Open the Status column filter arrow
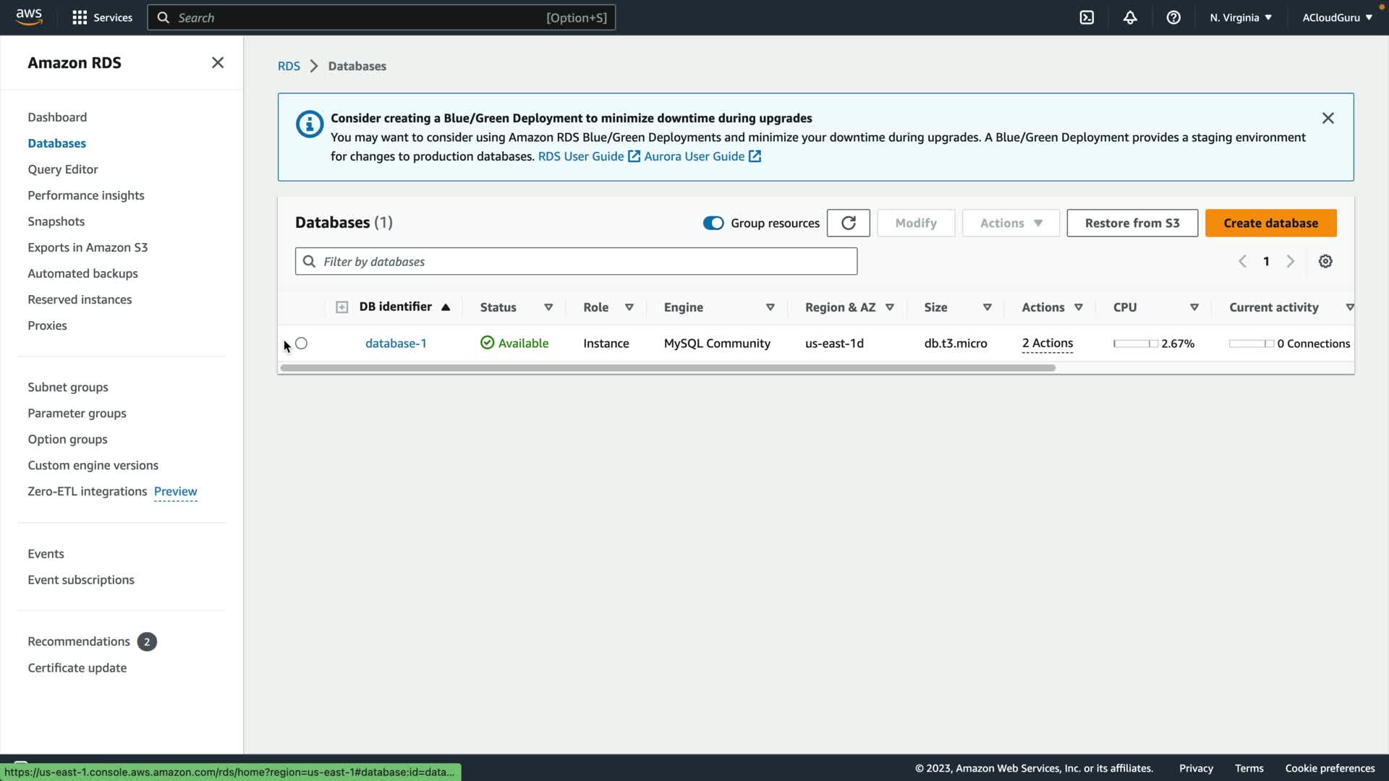This screenshot has width=1389, height=781. point(548,307)
